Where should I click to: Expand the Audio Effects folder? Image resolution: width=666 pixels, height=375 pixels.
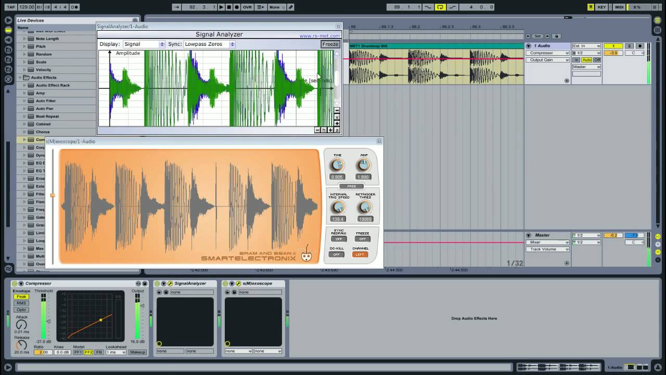coord(21,78)
